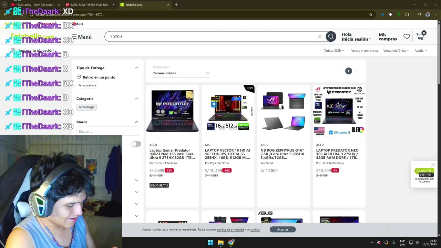Image resolution: width=441 pixels, height=248 pixels.
Task: Open the shopping cart
Action: (420, 36)
